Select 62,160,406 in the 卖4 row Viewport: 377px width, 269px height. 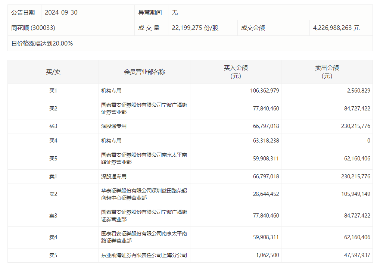click(357, 237)
